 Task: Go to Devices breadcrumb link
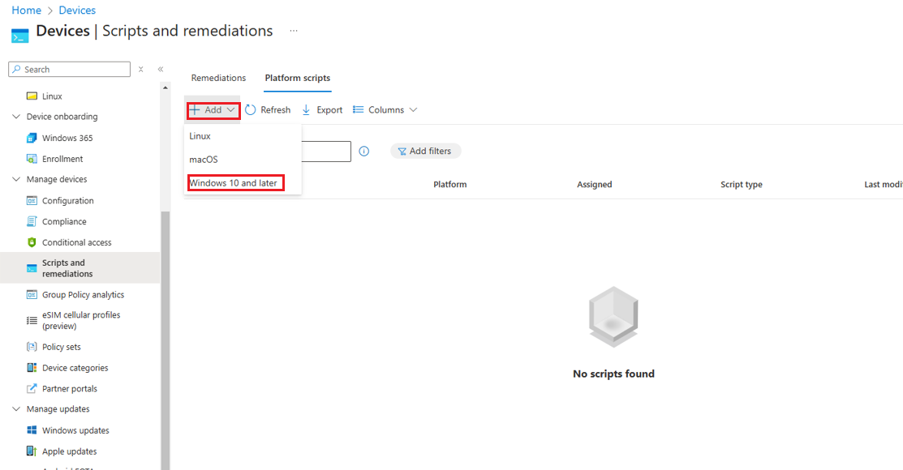[77, 11]
